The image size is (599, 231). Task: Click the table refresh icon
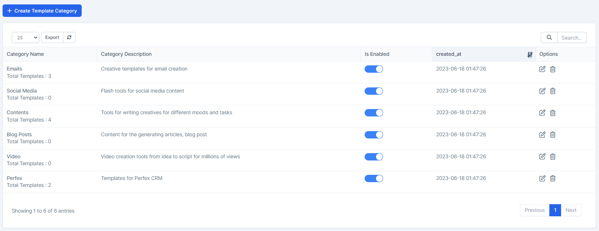(x=69, y=37)
